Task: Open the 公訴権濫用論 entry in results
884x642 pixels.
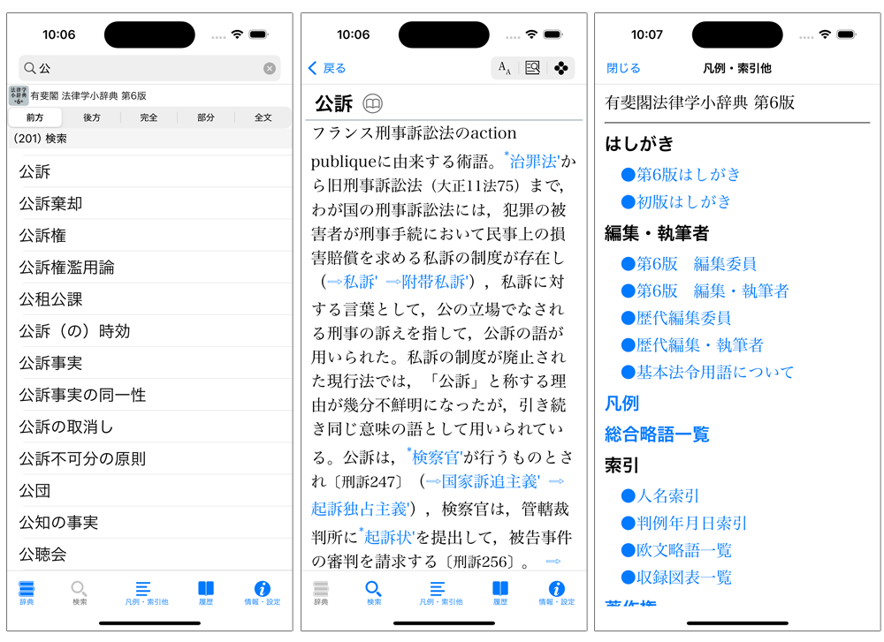Action: (67, 268)
